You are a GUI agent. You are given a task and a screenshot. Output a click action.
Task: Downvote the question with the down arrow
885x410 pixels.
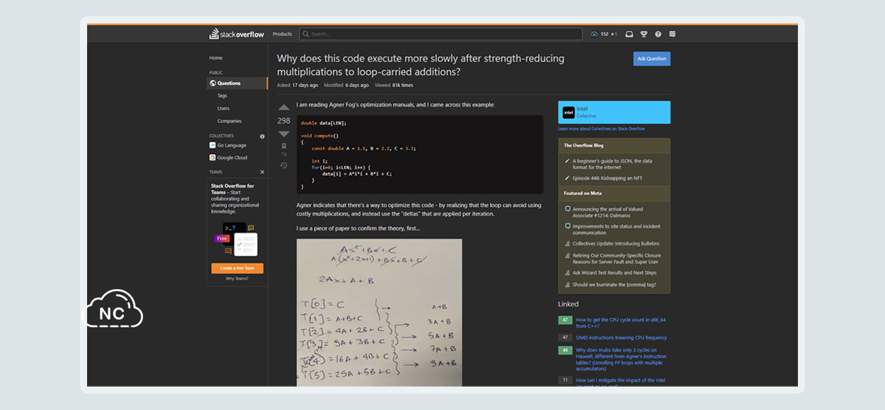click(284, 134)
